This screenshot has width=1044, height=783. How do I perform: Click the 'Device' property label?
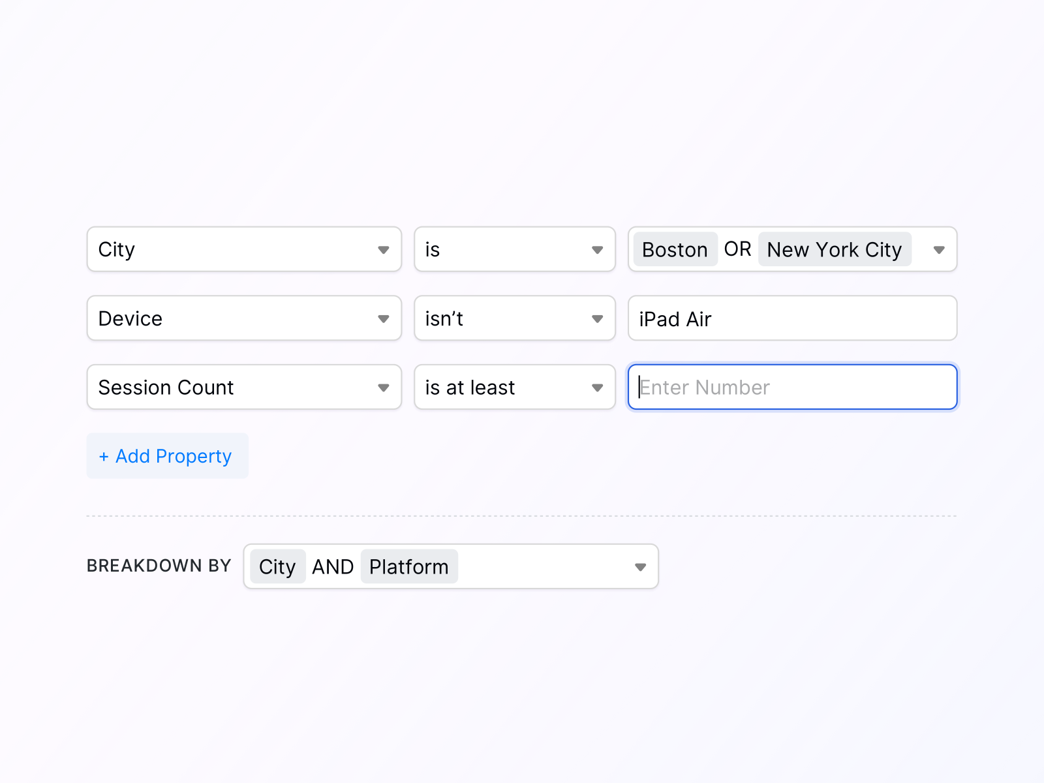(x=130, y=319)
